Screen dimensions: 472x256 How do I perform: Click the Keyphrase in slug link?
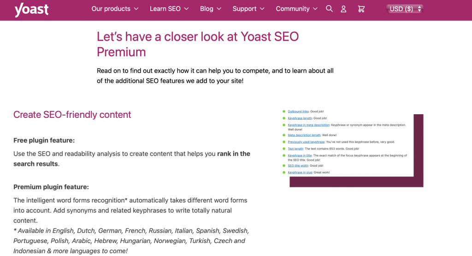click(x=300, y=172)
